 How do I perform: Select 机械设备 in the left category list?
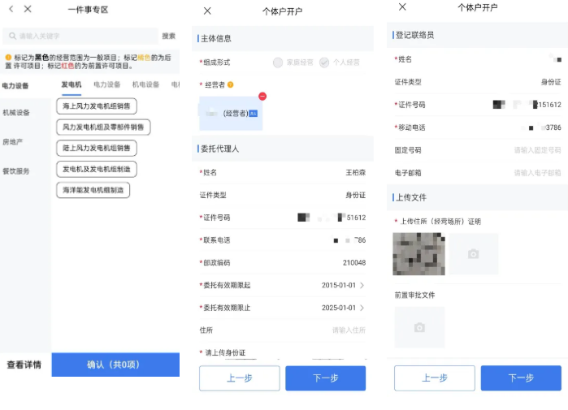coord(16,113)
